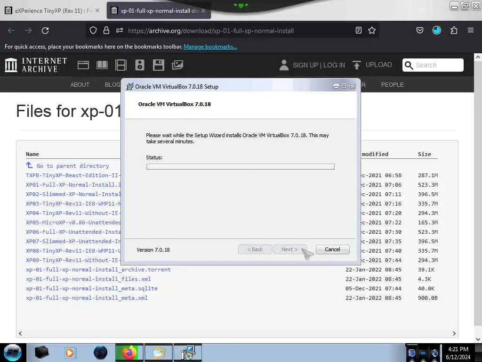Viewport: 482px width, 362px height.
Task: Click the site security padlock icon
Action: click(x=106, y=30)
